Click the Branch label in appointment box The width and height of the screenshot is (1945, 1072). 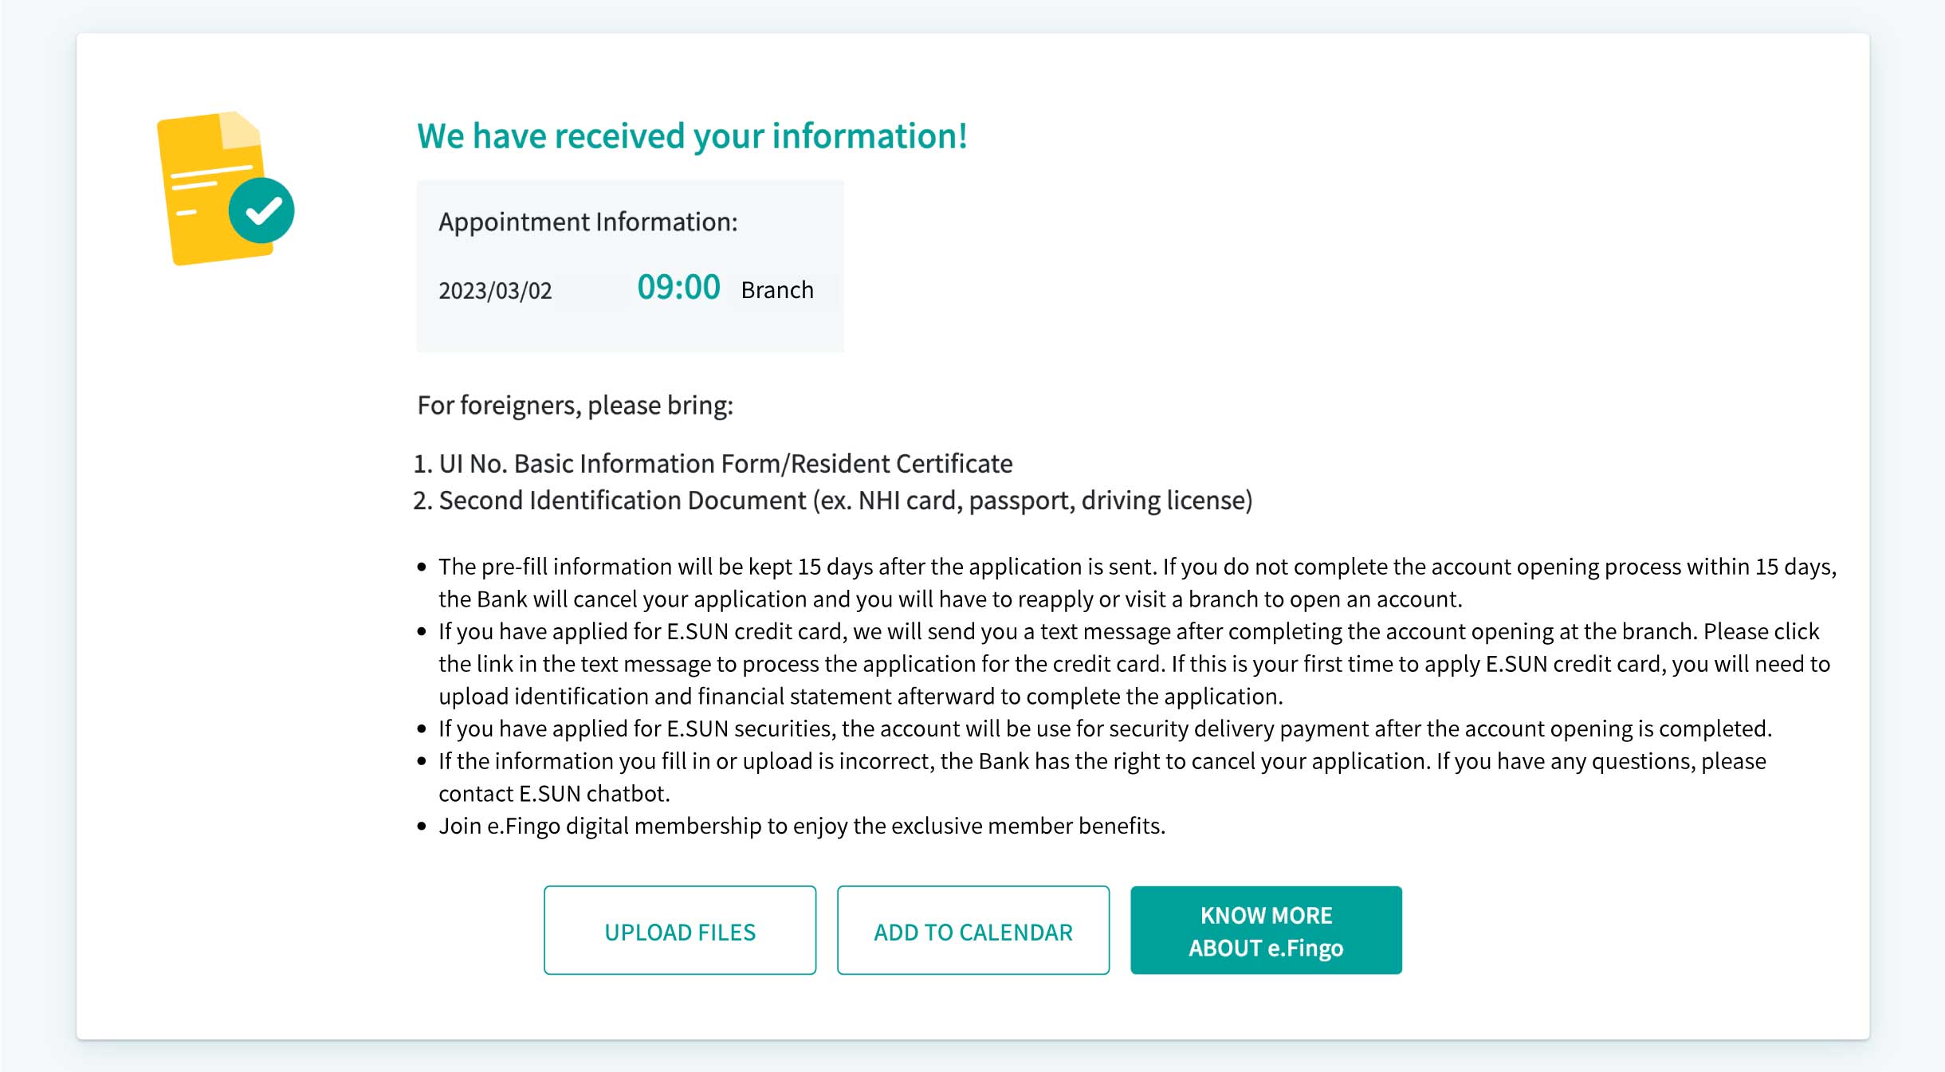coord(777,289)
